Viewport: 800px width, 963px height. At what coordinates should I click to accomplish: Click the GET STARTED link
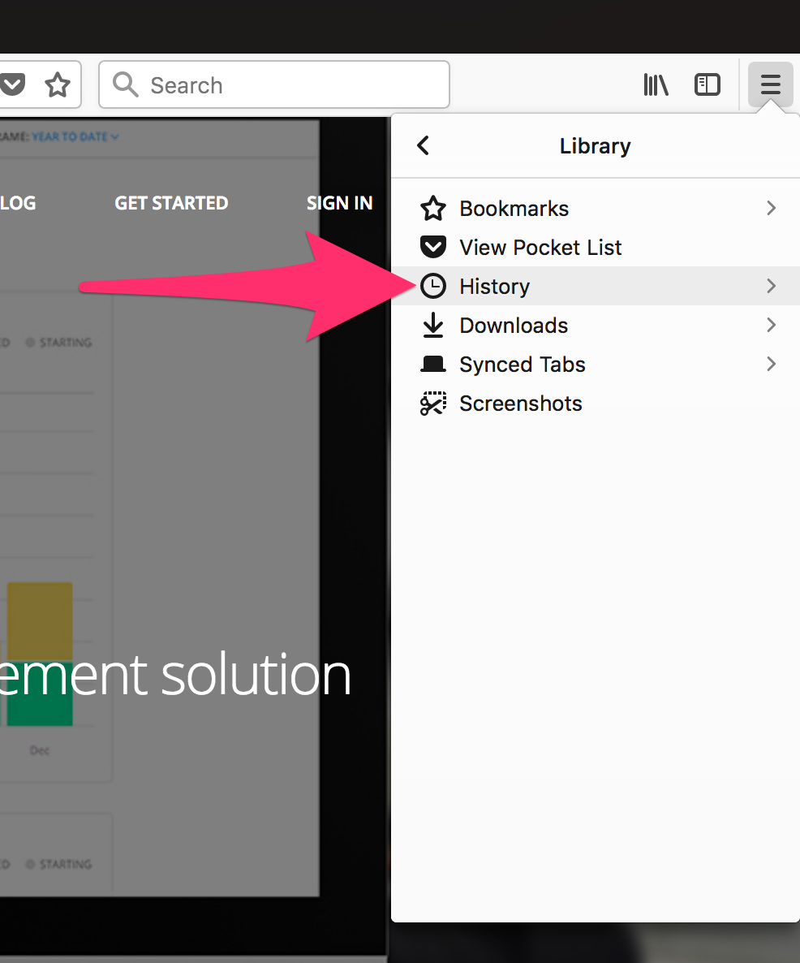171,203
